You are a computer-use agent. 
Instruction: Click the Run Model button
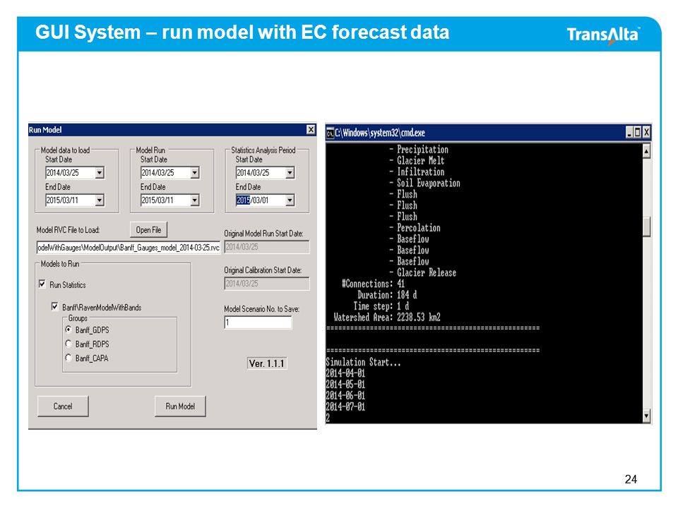pos(180,406)
